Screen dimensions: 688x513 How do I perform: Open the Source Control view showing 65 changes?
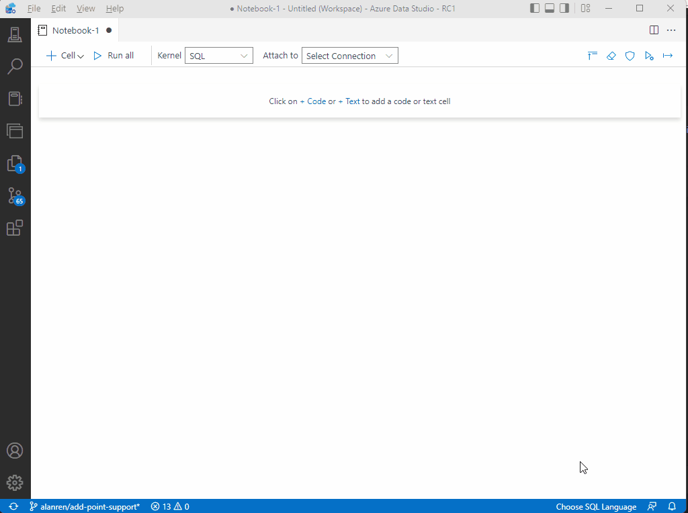[15, 195]
